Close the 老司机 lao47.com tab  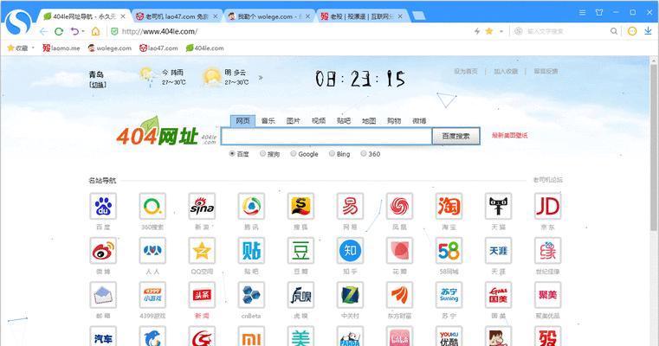pos(216,16)
